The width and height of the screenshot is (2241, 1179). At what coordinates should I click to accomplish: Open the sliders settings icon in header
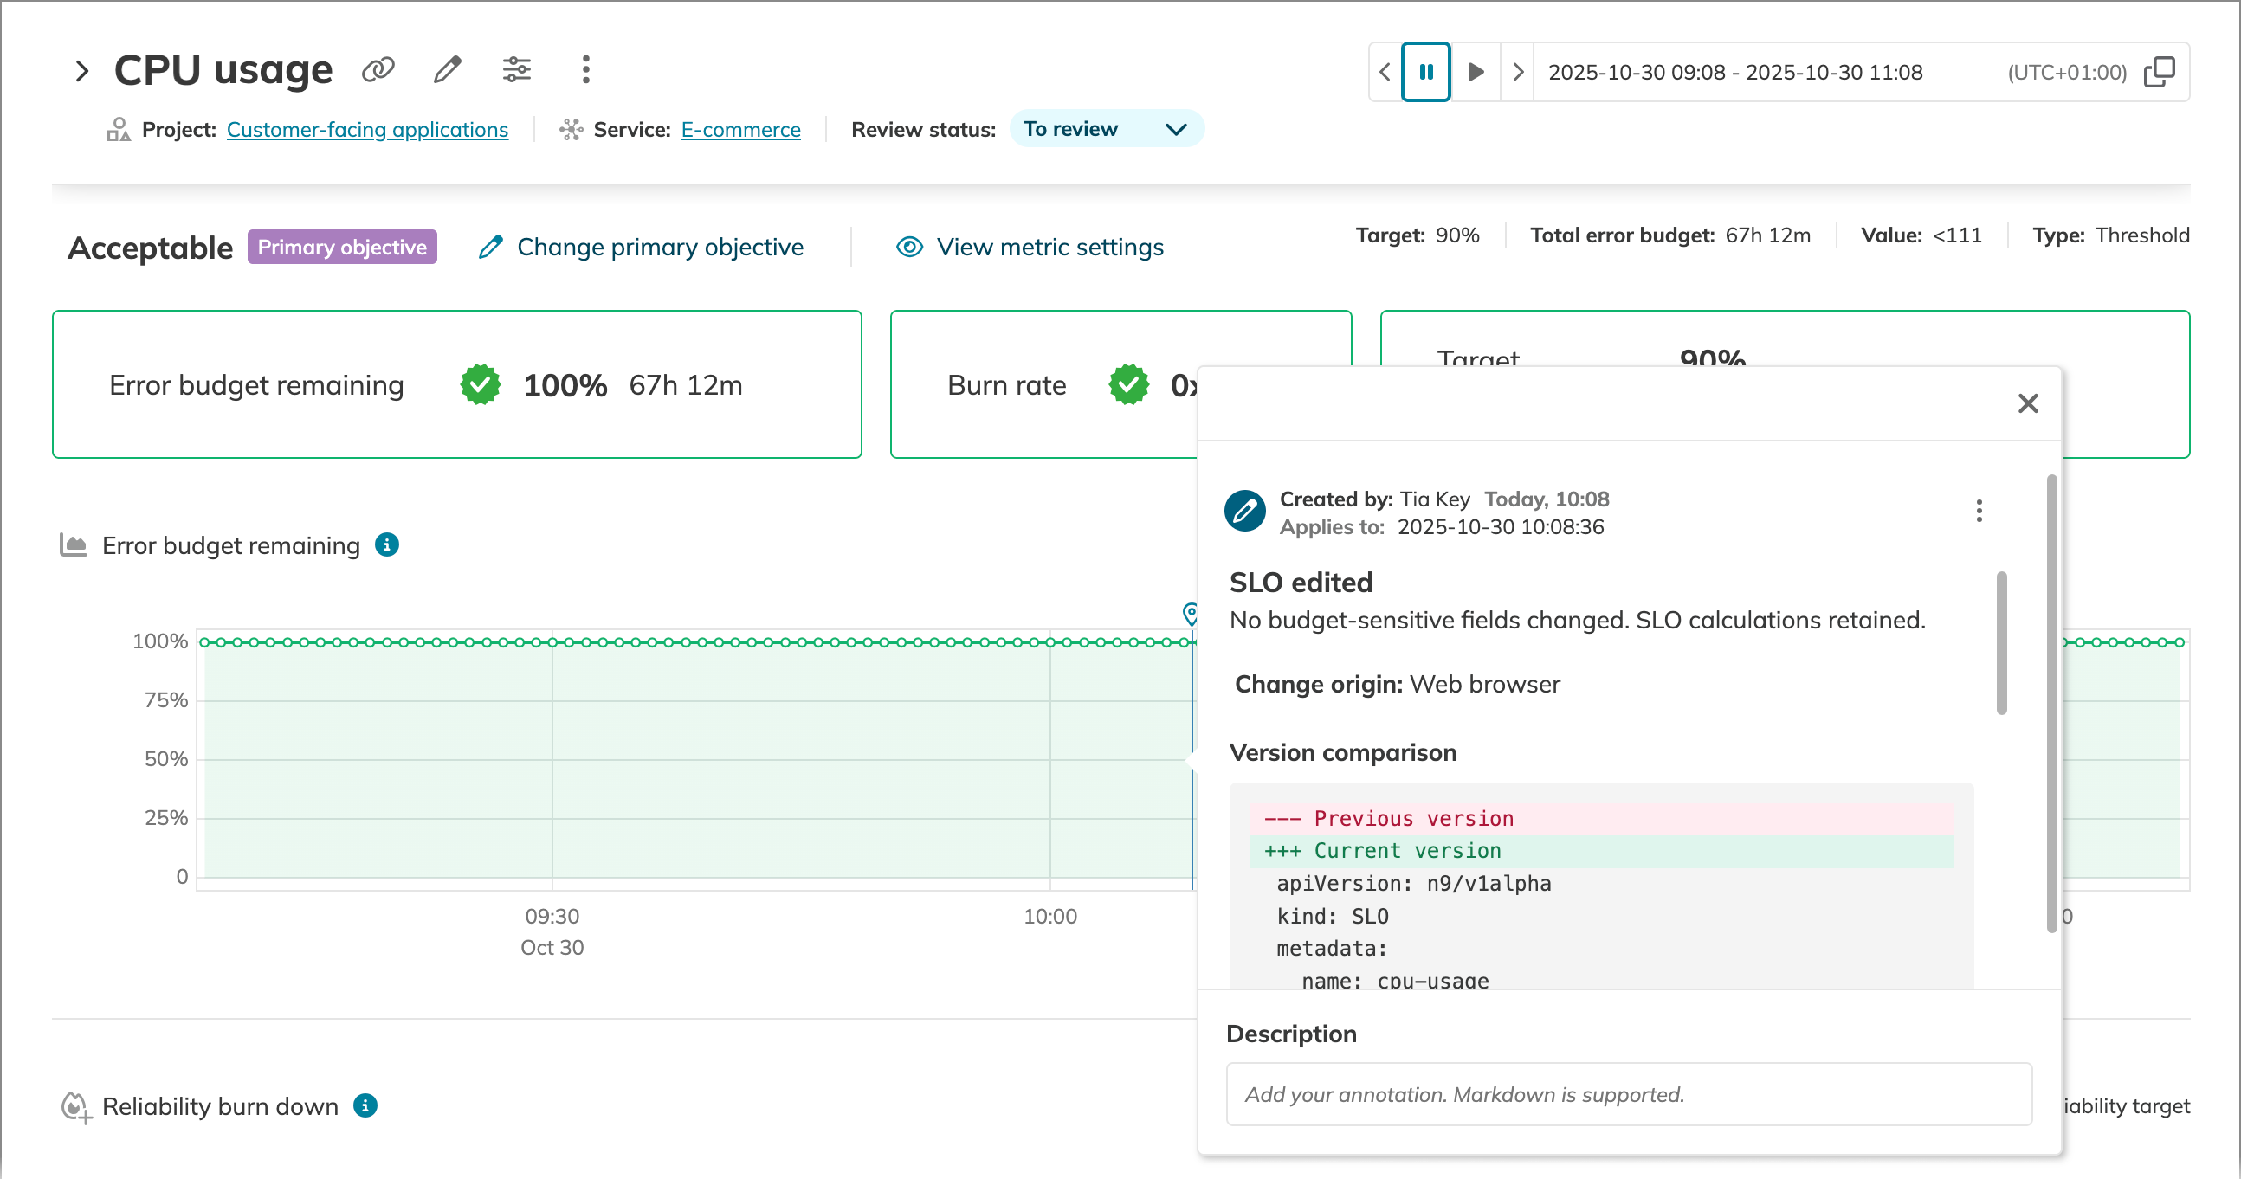click(517, 69)
